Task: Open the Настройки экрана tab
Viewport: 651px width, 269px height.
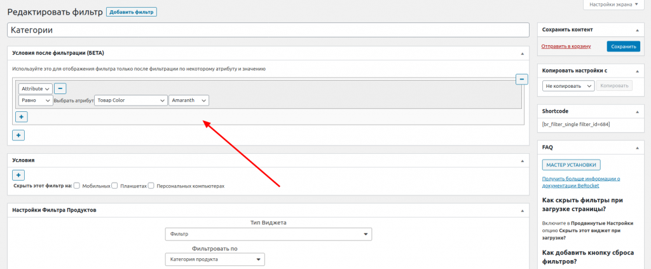Action: [613, 4]
